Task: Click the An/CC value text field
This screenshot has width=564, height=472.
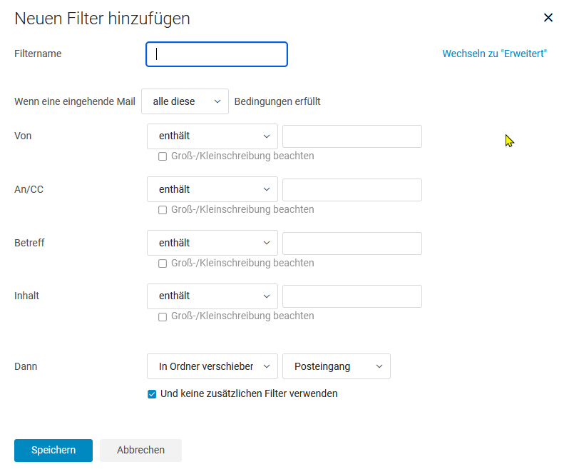Action: pos(352,190)
